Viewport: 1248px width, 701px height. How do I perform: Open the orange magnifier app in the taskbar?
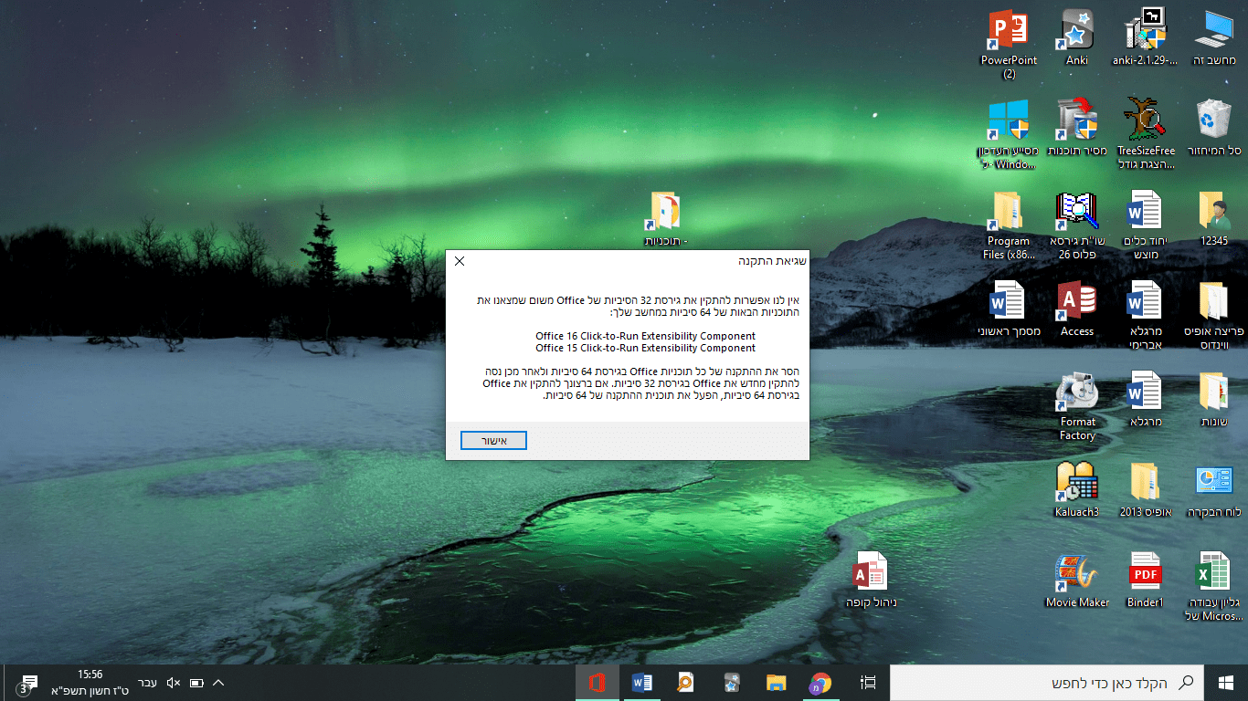pos(686,682)
